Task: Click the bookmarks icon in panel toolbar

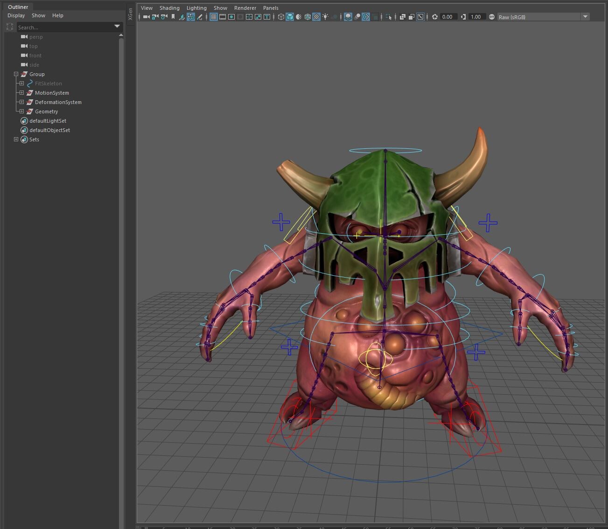Action: [x=173, y=17]
